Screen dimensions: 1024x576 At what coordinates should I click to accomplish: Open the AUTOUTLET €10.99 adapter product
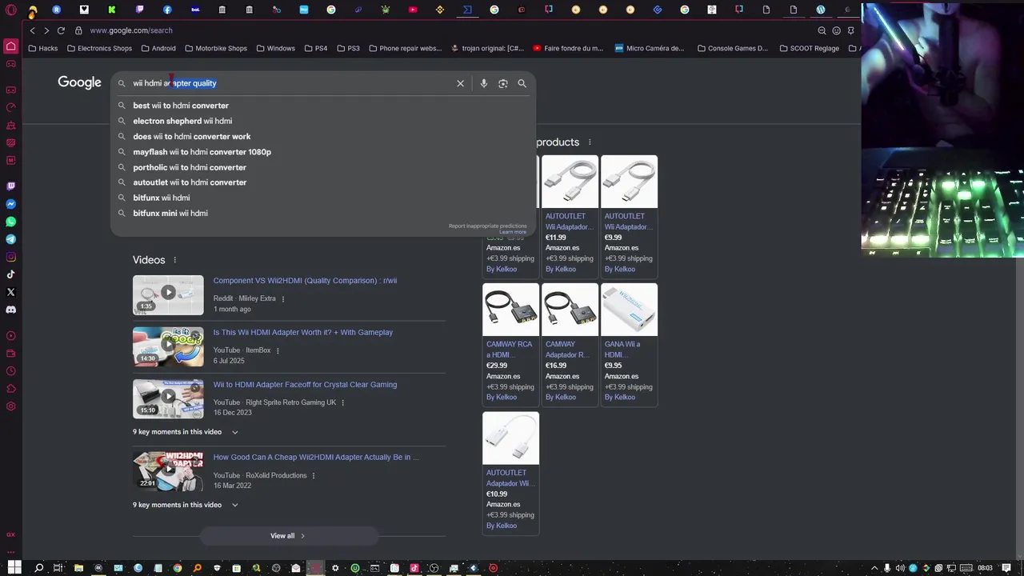pyautogui.click(x=510, y=473)
